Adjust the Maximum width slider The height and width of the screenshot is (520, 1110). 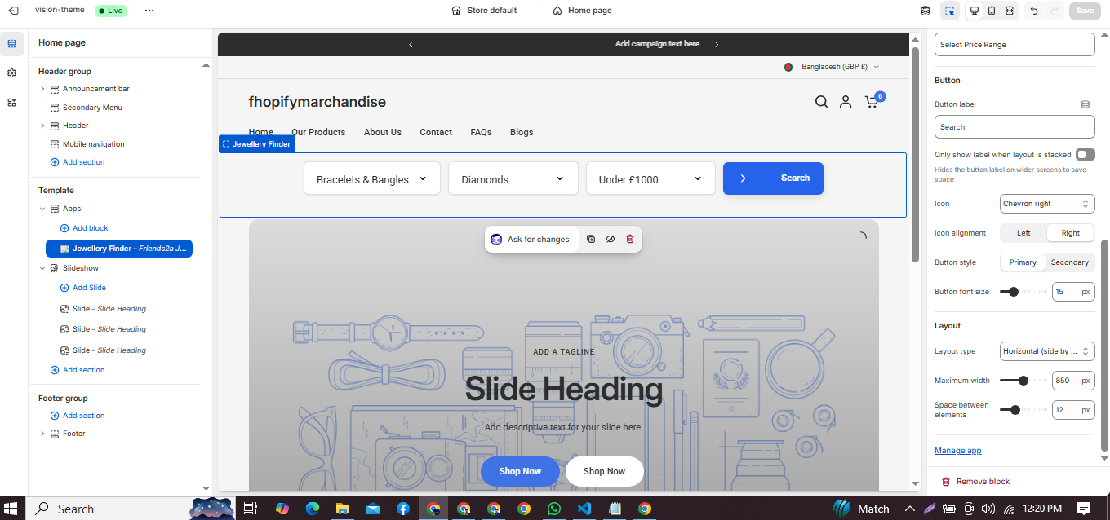(x=1023, y=381)
